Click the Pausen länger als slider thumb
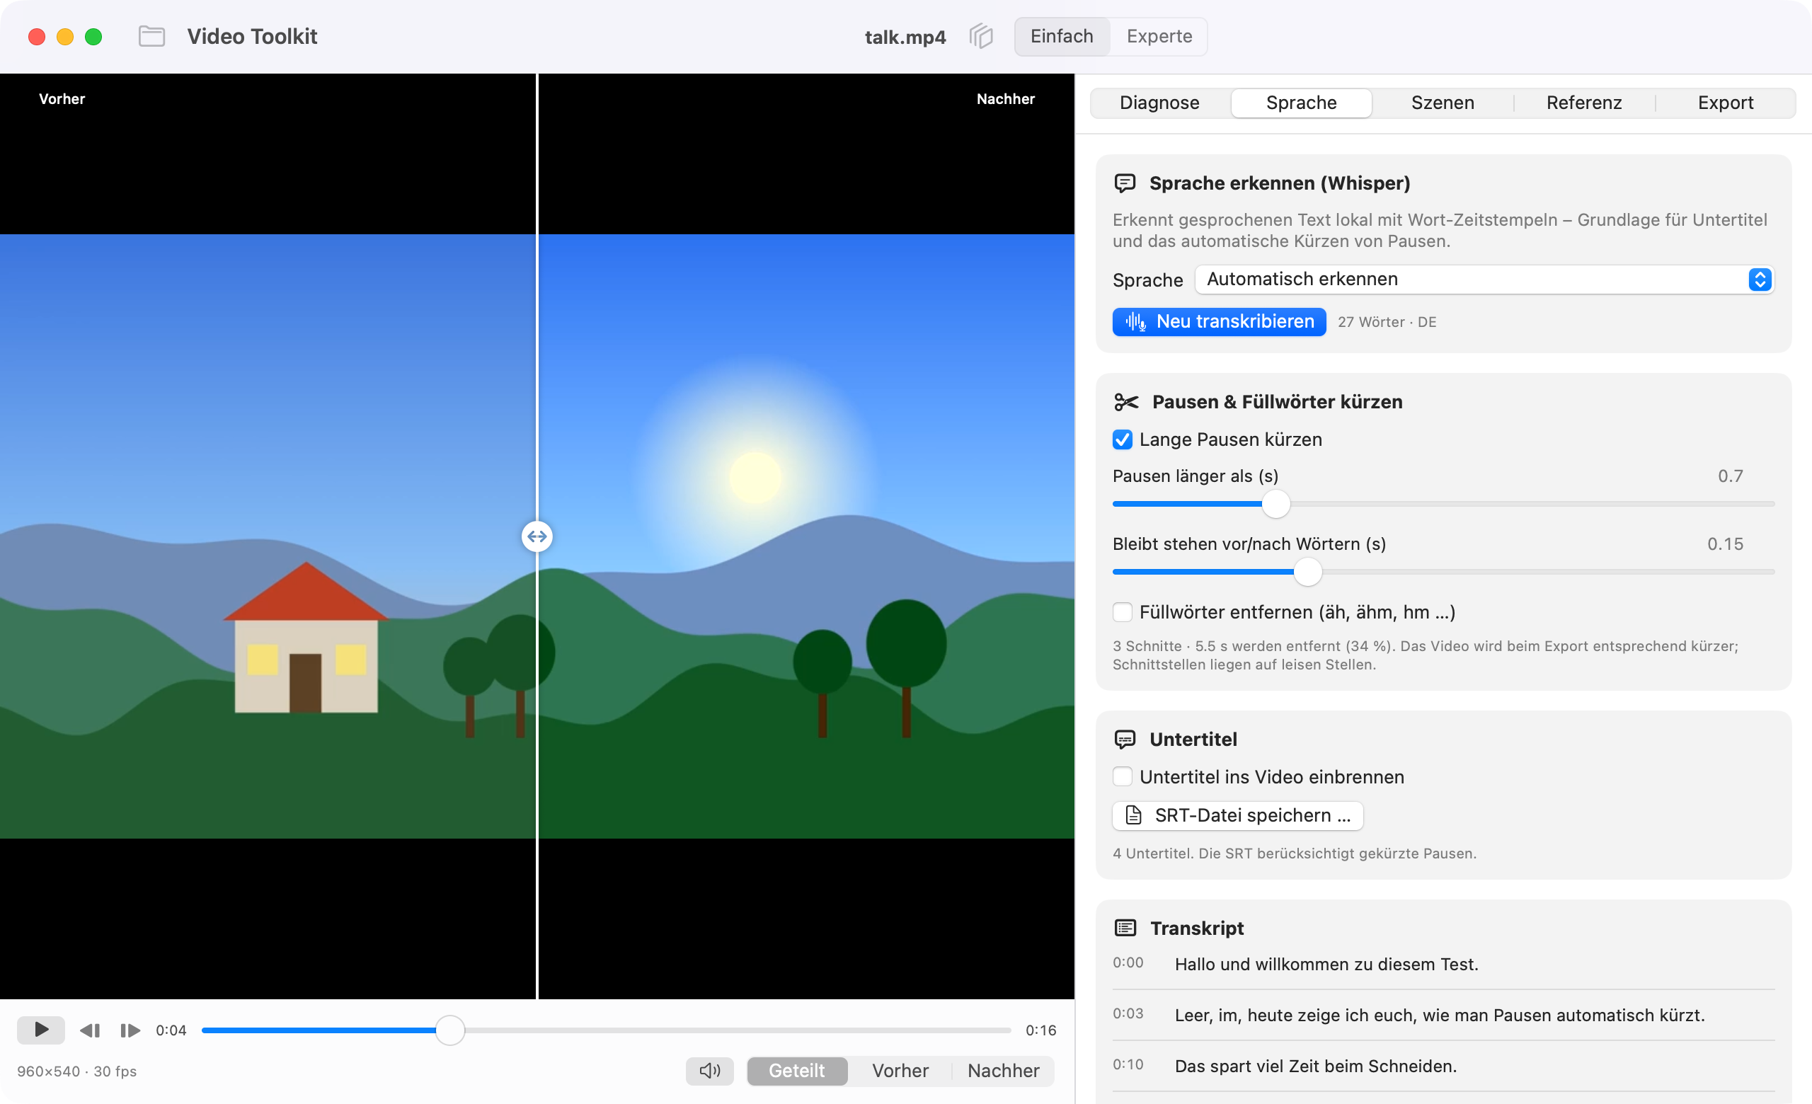The image size is (1812, 1104). 1276,504
